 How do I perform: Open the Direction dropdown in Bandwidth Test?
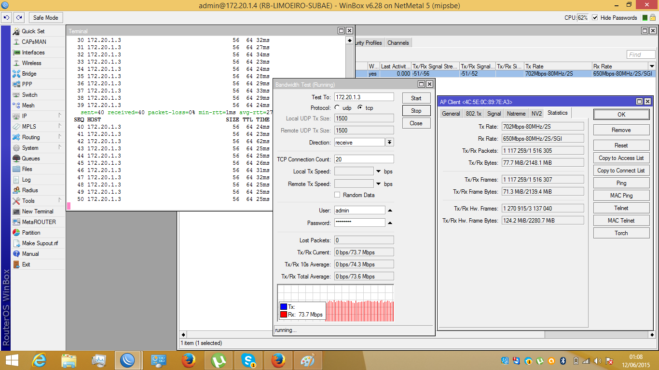tap(389, 143)
